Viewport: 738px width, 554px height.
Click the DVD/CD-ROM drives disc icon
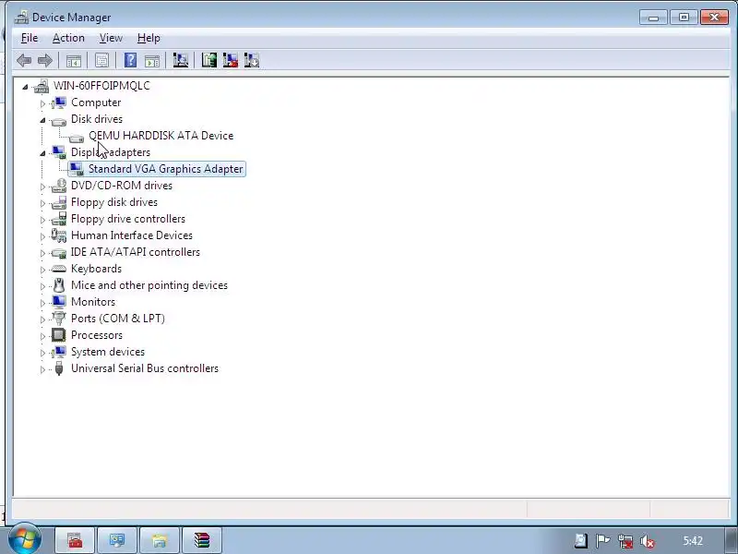pyautogui.click(x=59, y=186)
